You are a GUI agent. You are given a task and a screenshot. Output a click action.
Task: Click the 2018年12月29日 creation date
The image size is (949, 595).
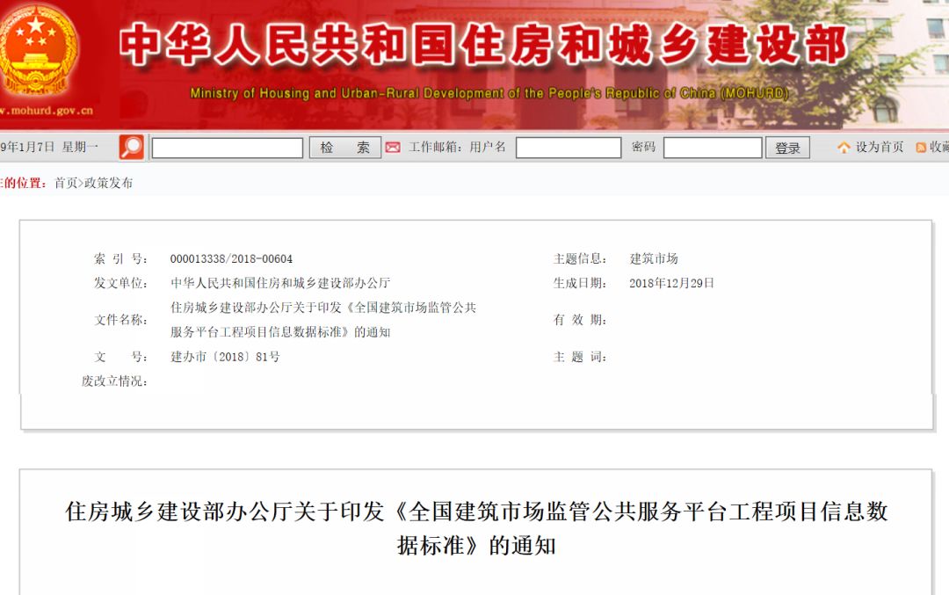coord(672,283)
